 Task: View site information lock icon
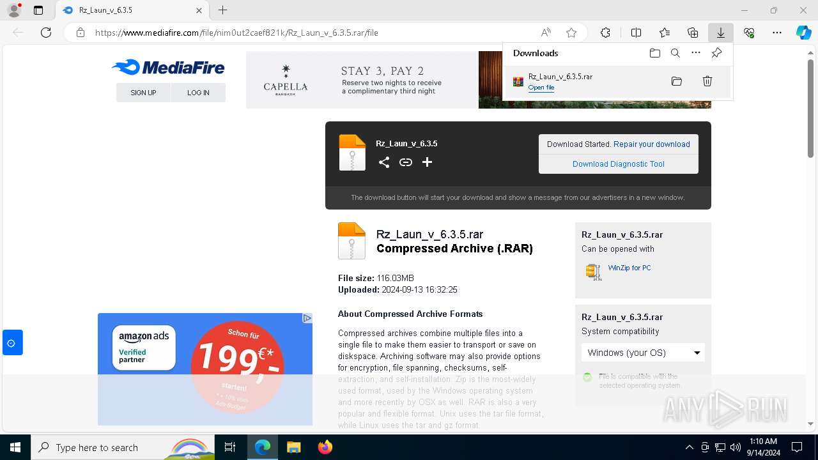click(x=80, y=33)
